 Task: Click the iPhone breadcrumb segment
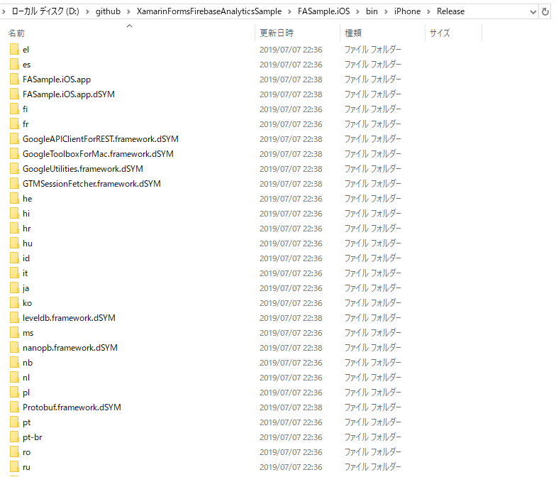tap(407, 11)
